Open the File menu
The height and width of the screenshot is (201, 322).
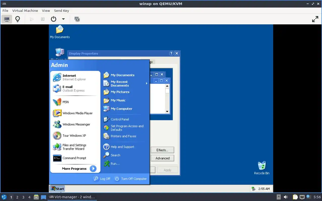coord(5,11)
